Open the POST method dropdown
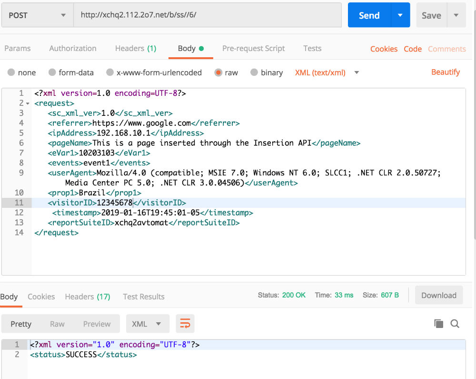Screen dimensions: 476x379 coord(37,15)
